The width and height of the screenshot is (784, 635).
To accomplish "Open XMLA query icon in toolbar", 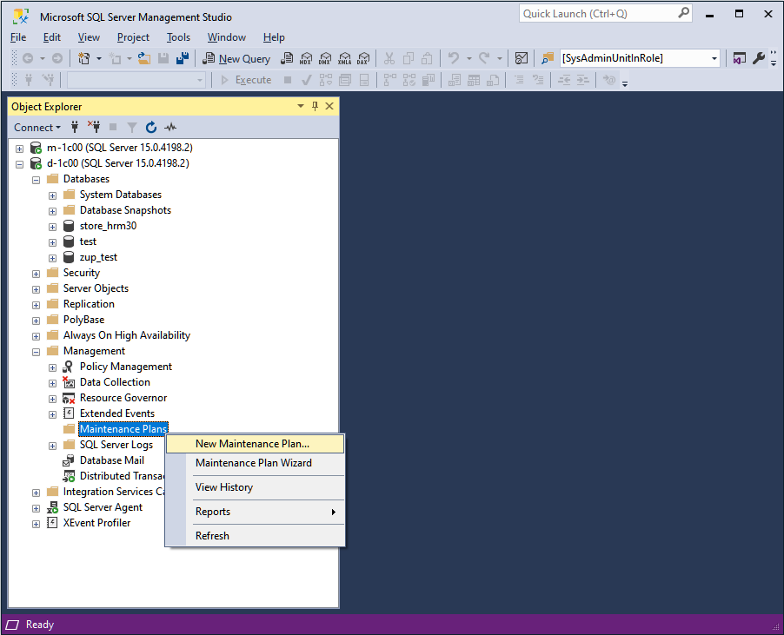I will [x=344, y=58].
